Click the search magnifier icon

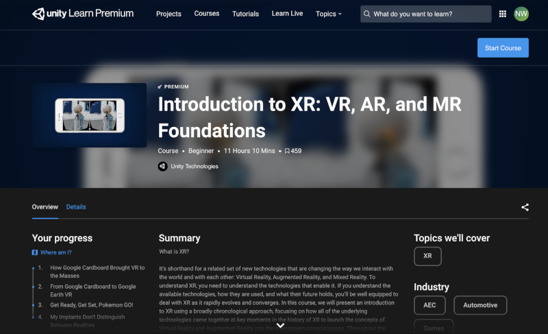pyautogui.click(x=366, y=14)
